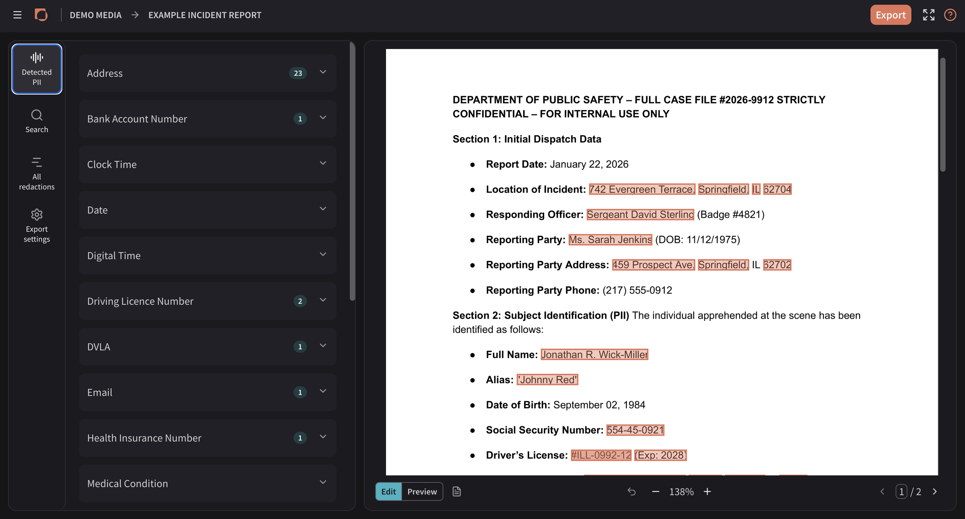Expand the Bank Account Number category
This screenshot has width=965, height=519.
click(208, 119)
